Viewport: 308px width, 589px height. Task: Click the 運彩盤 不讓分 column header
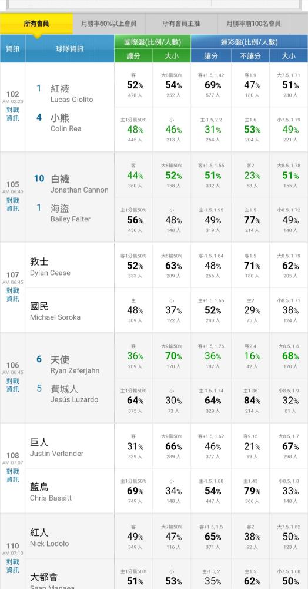click(x=250, y=56)
